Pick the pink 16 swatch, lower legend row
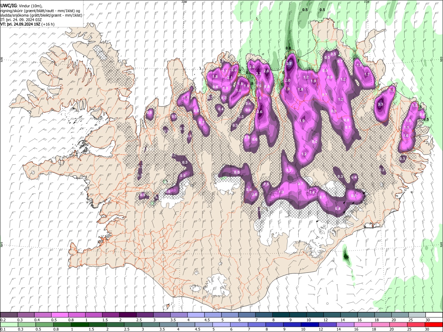The image size is (443, 332). coord(363,324)
